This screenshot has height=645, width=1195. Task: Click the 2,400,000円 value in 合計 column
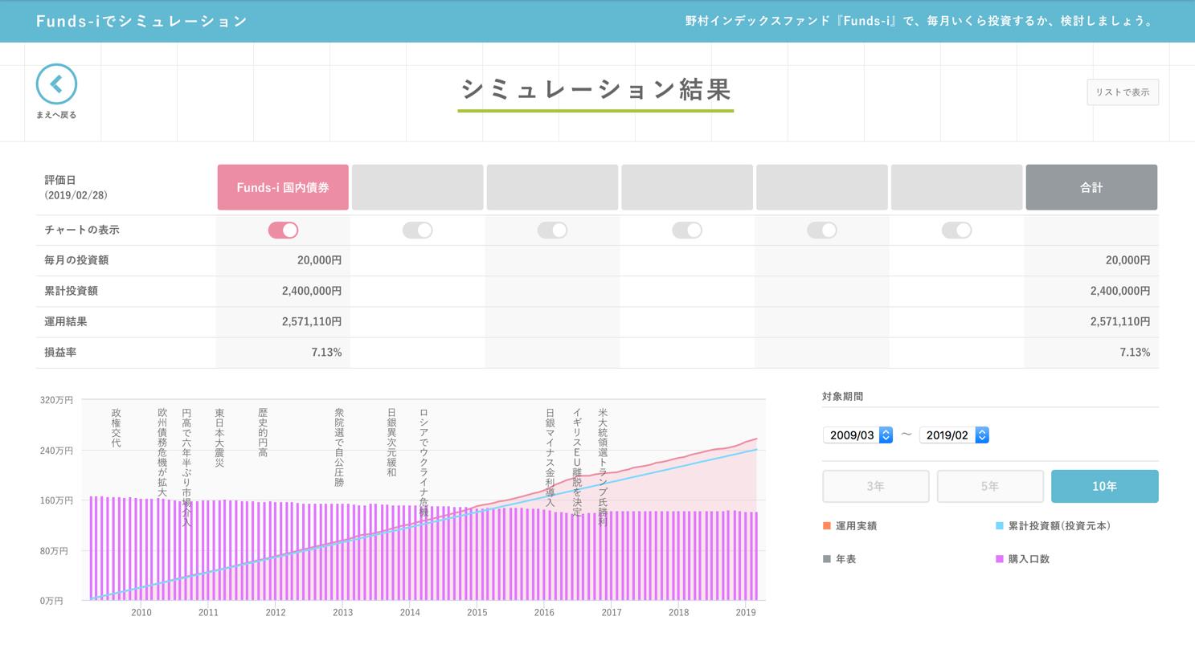pyautogui.click(x=1120, y=291)
